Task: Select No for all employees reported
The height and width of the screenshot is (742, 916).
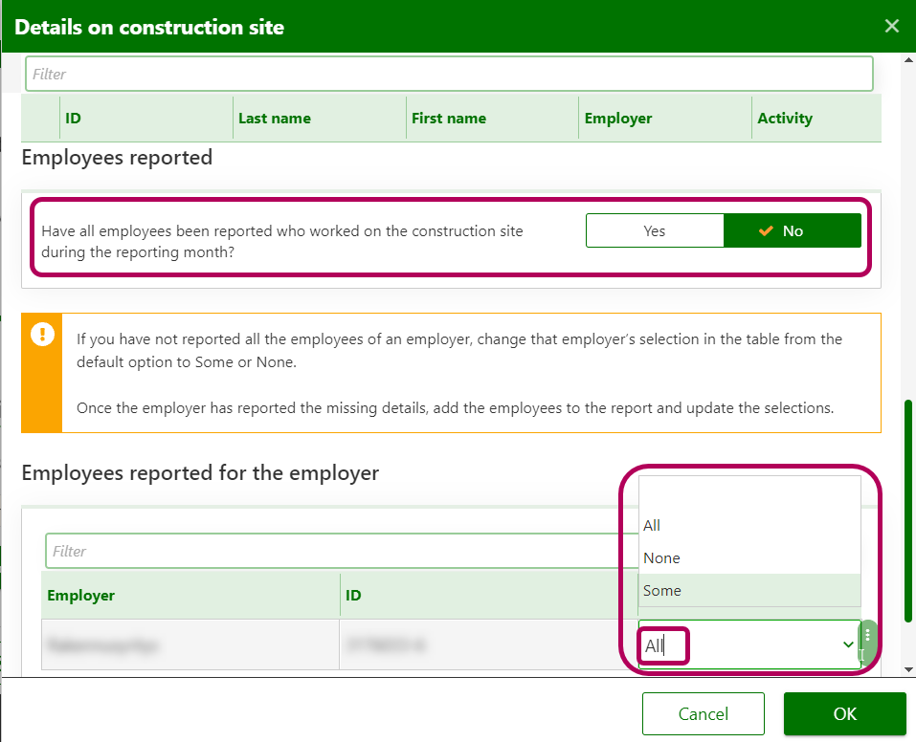Action: pyautogui.click(x=792, y=231)
